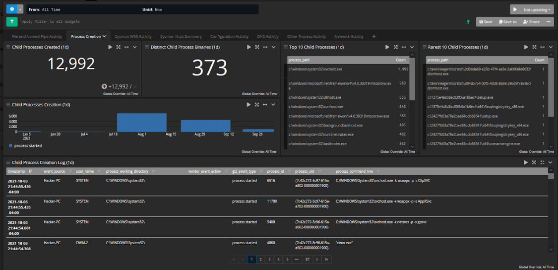The height and width of the screenshot is (270, 558).
Task: Go to page 2 of the log
Action: tap(260, 259)
